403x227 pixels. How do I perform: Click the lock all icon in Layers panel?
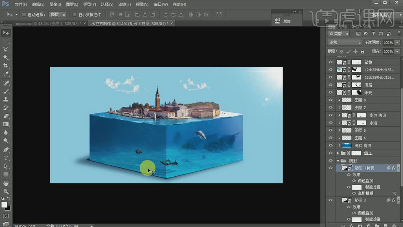coord(363,52)
